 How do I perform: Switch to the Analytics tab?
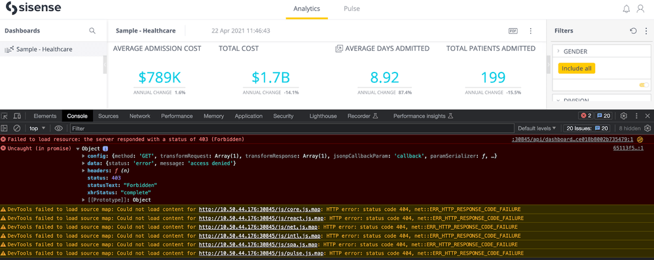tap(306, 8)
